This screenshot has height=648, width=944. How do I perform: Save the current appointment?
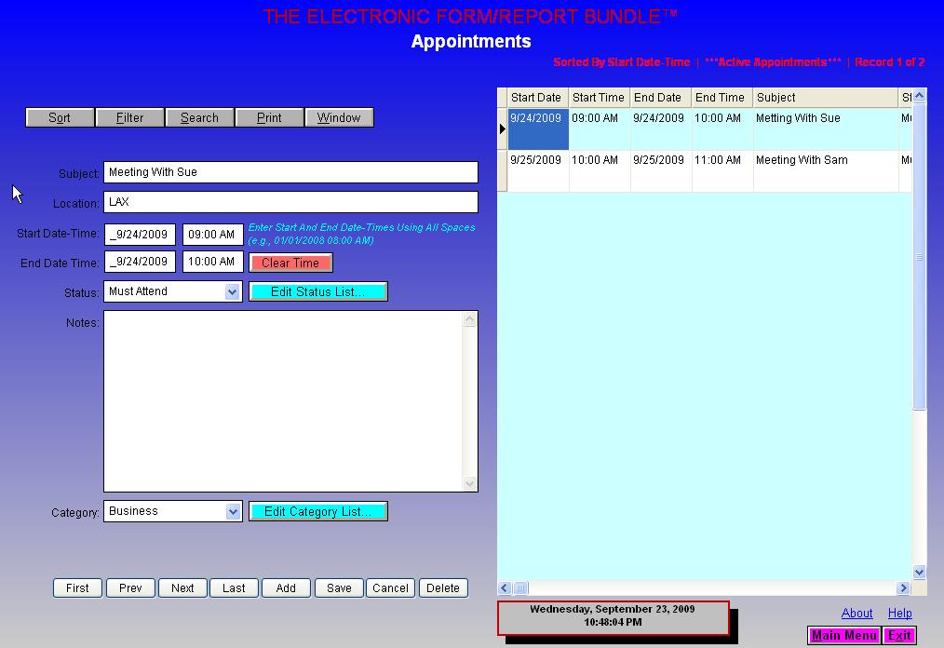[339, 587]
